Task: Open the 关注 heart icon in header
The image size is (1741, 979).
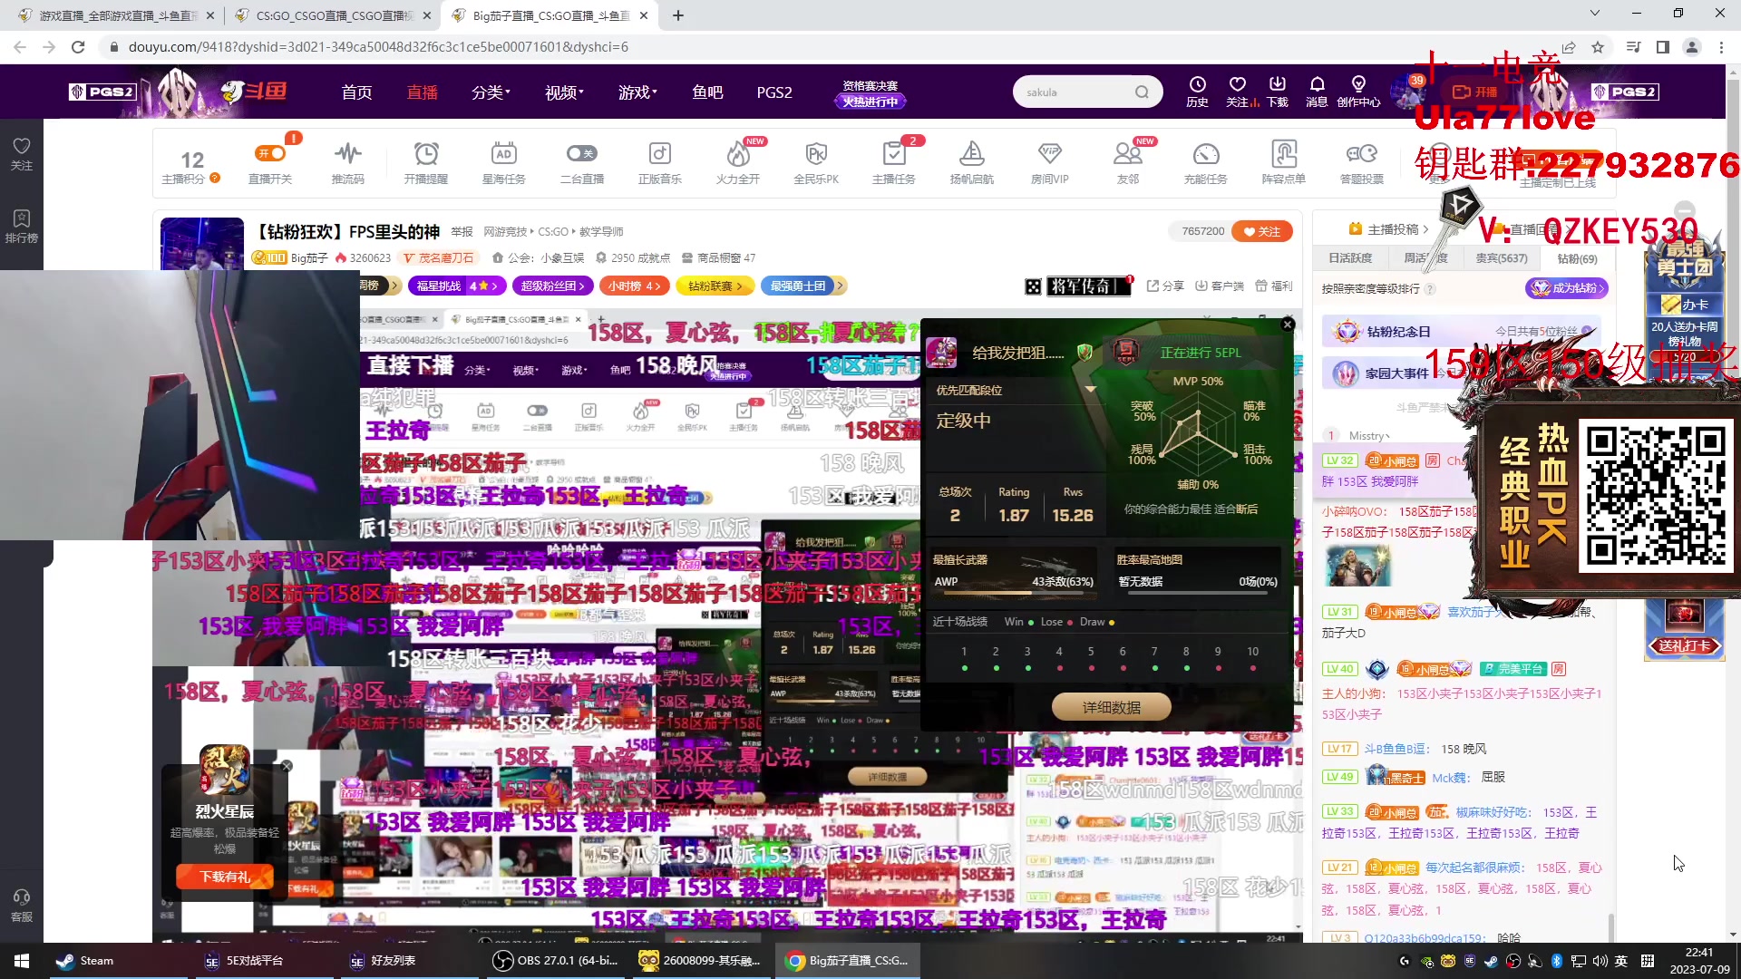Action: 1237,84
